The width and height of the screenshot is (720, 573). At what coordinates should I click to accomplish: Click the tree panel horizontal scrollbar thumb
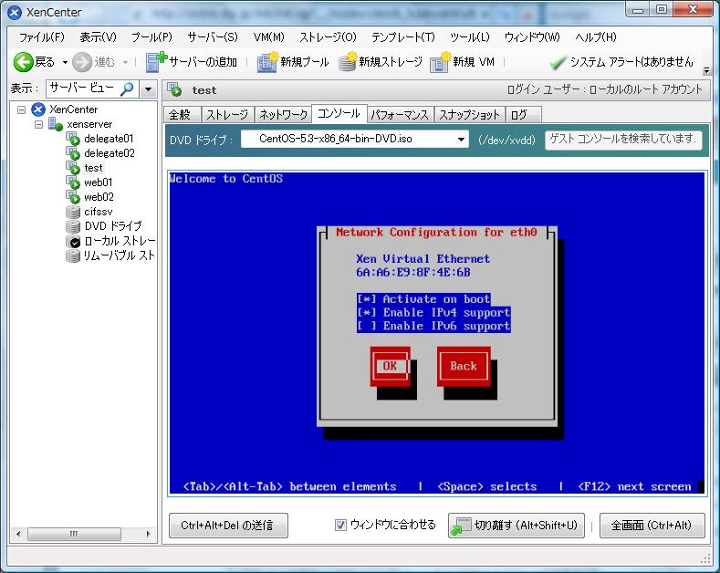click(74, 534)
